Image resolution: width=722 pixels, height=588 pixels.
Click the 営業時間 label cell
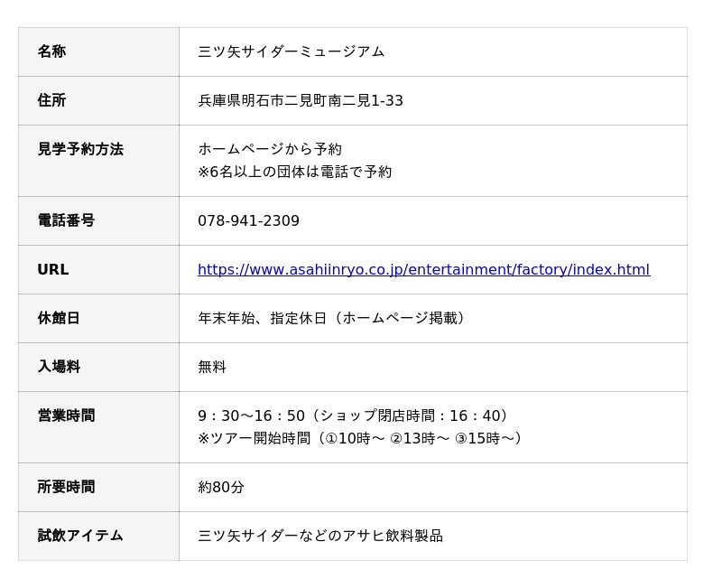(98, 427)
